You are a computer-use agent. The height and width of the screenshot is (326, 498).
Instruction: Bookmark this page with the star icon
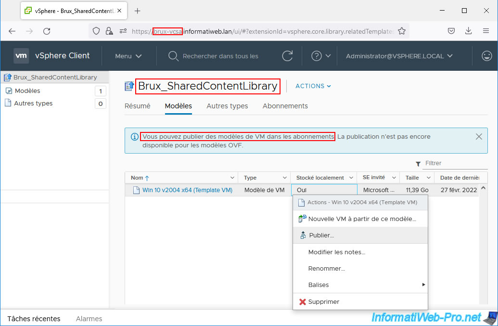pyautogui.click(x=402, y=31)
